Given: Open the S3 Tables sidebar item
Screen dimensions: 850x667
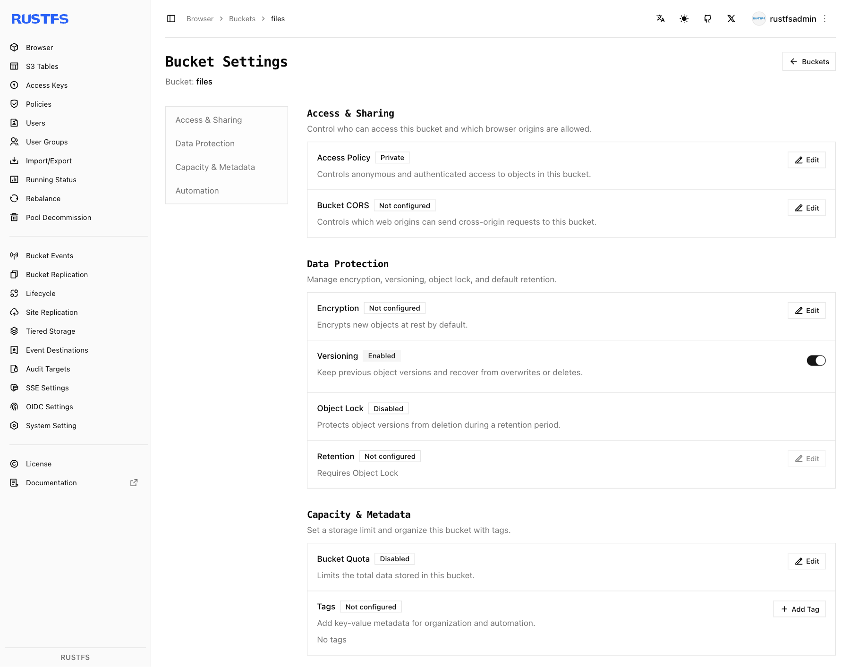Looking at the screenshot, I should (x=76, y=67).
